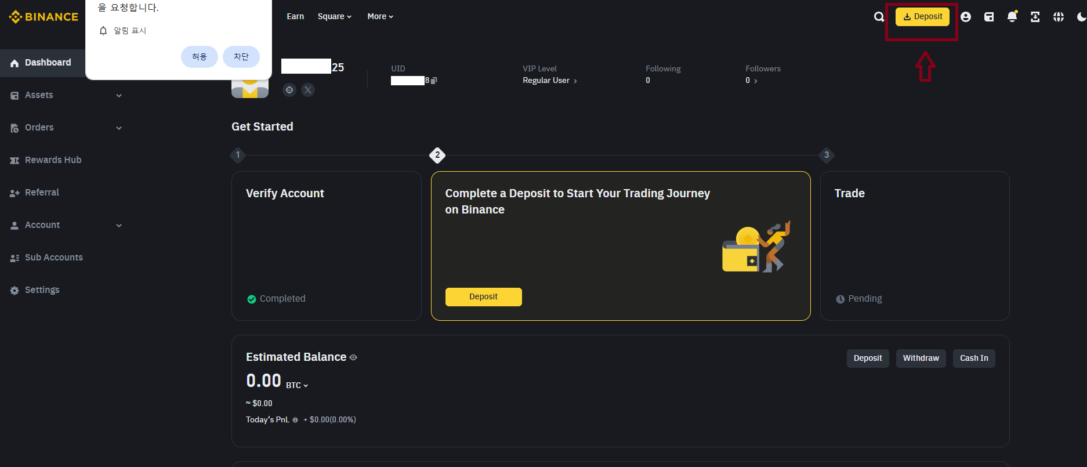Screen dimensions: 1087x467
Task: Click the profile avatar image
Action: tap(250, 89)
